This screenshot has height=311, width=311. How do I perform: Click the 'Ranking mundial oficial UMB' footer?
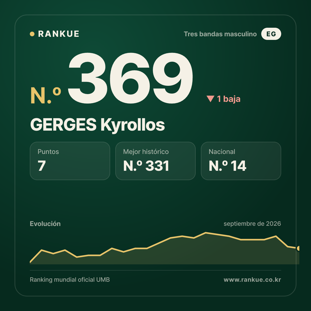pyautogui.click(x=70, y=280)
